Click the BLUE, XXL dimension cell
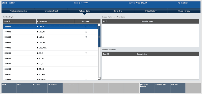This screenshot has width=202, height=94. (42, 48)
